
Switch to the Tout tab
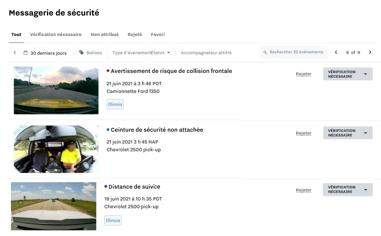(x=16, y=35)
